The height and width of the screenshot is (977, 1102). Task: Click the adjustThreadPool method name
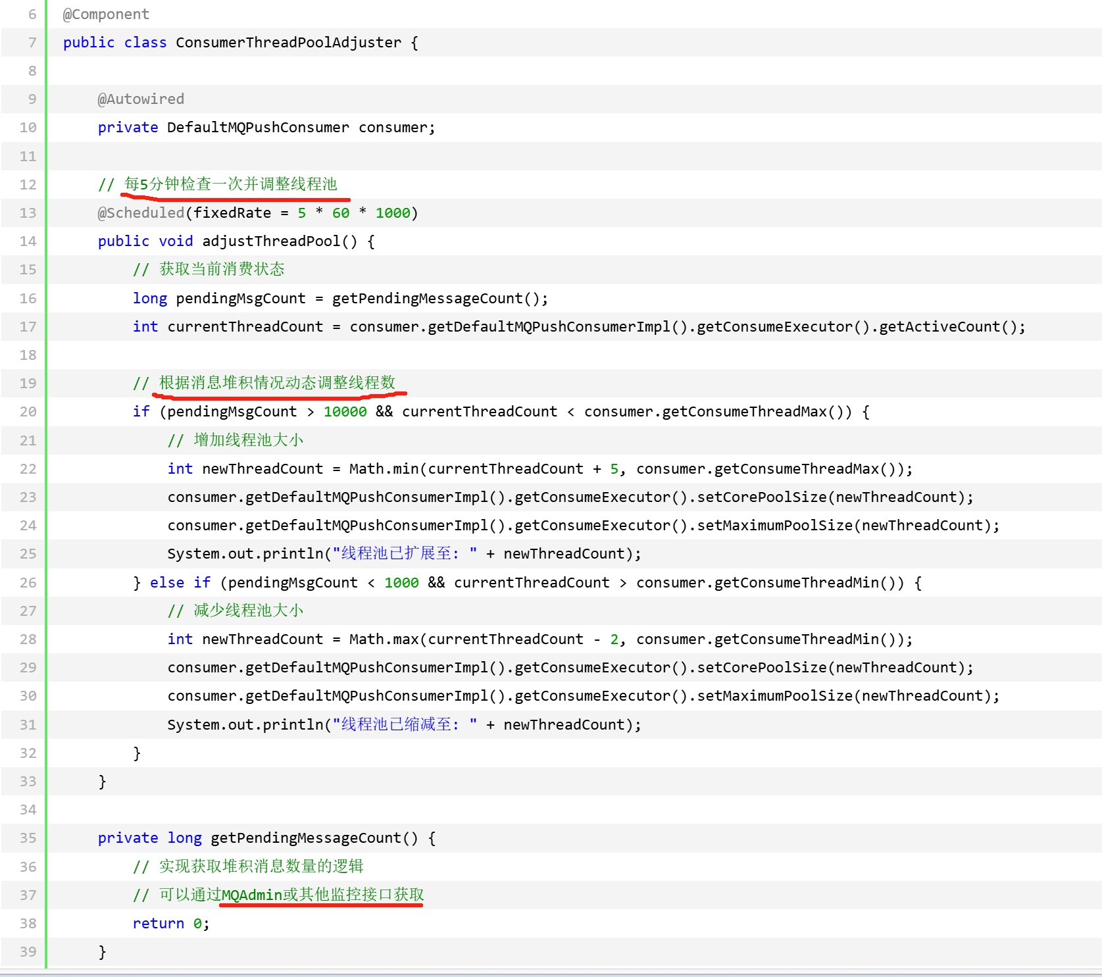[271, 241]
